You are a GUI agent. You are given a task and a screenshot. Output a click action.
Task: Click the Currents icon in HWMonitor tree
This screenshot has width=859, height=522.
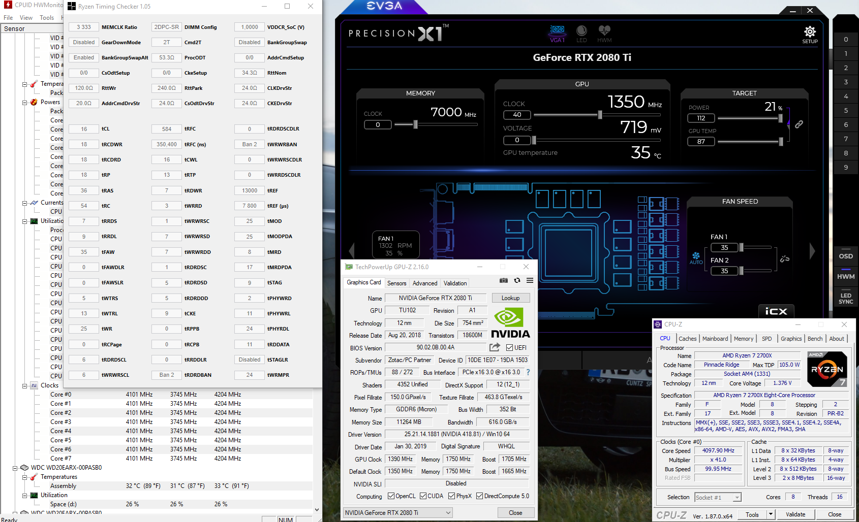tap(34, 203)
